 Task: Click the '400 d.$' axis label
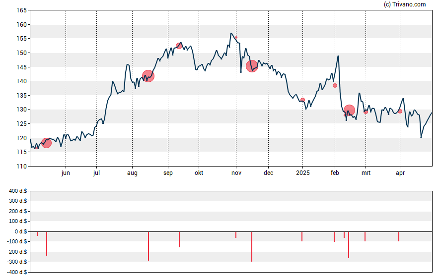(18, 191)
